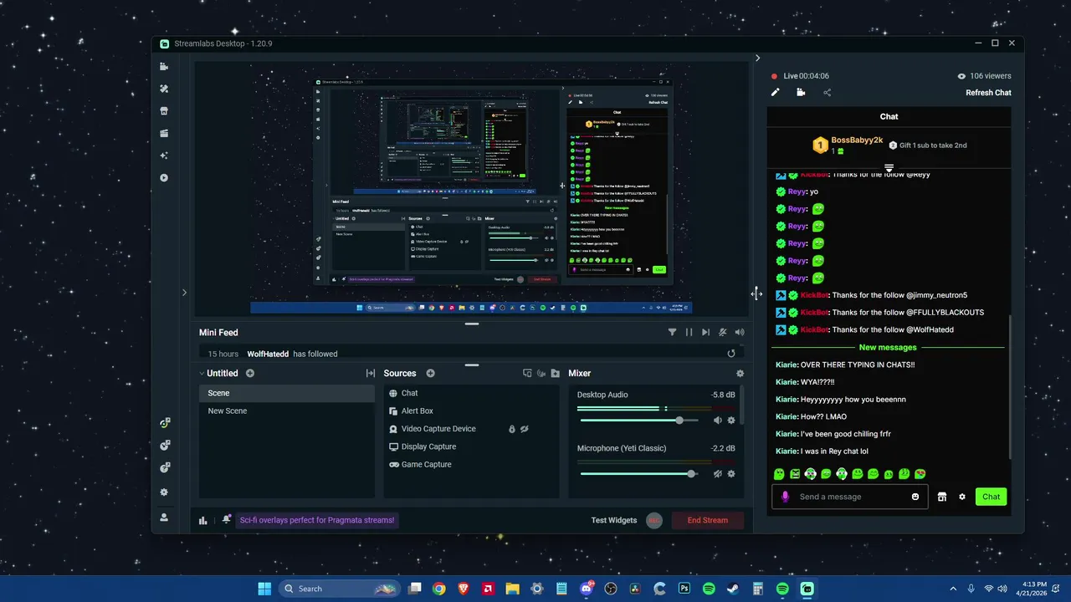The height and width of the screenshot is (602, 1071).
Task: Open the Themes paintbrush icon in sidebar
Action: pyautogui.click(x=164, y=89)
